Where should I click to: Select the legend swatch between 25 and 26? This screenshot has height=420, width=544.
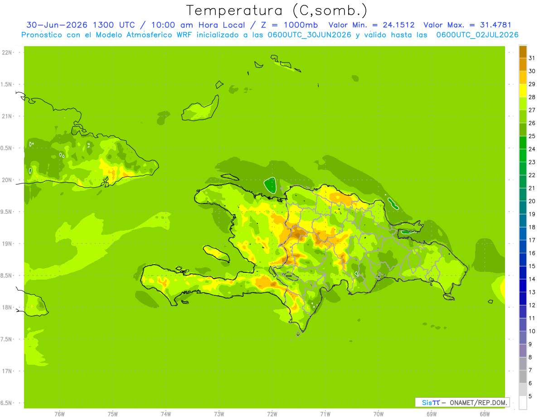[x=523, y=130]
